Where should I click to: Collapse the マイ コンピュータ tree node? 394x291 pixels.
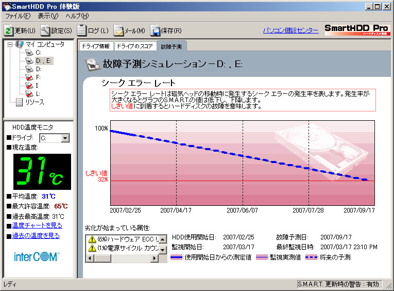[10, 44]
